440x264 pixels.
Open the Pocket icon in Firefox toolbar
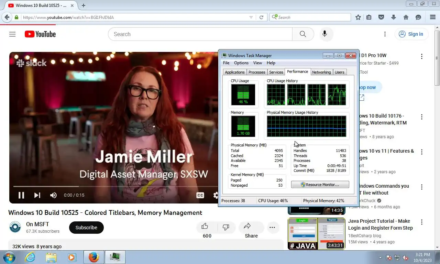381,17
